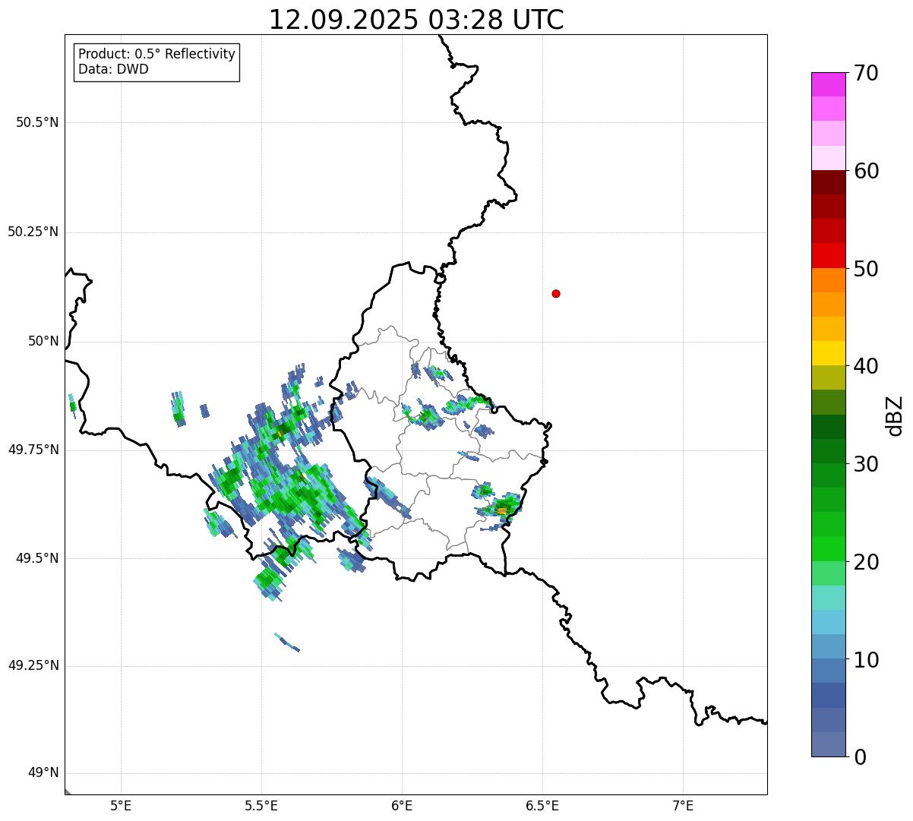This screenshot has width=913, height=821.
Task: Click the 6.5°E longitude label
Action: pos(542,805)
